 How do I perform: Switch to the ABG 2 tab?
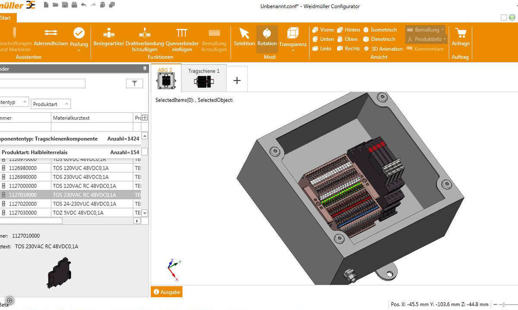coord(166,78)
